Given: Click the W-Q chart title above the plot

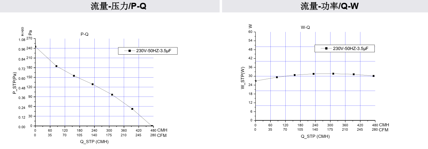Looking at the screenshot, I should [305, 27].
